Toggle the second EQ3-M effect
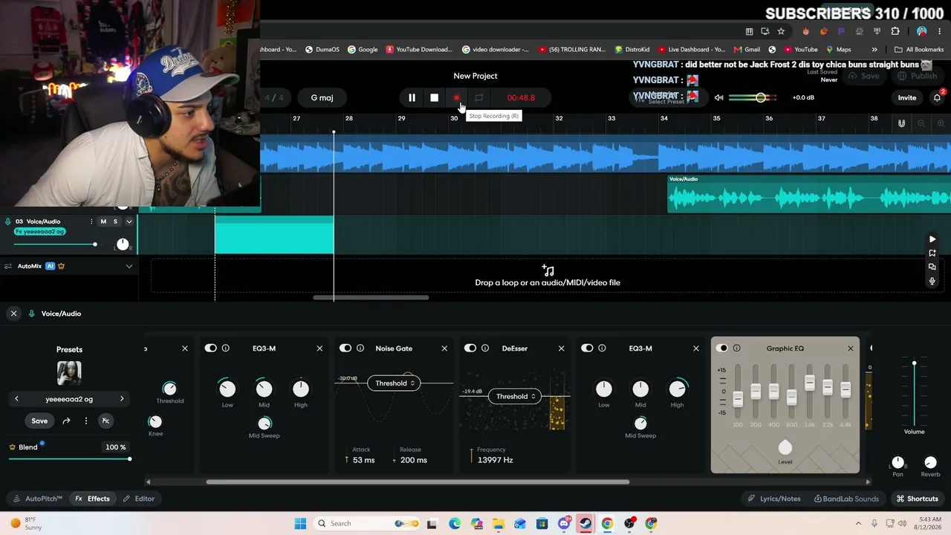Screen dimensions: 951x535 [x=587, y=348]
